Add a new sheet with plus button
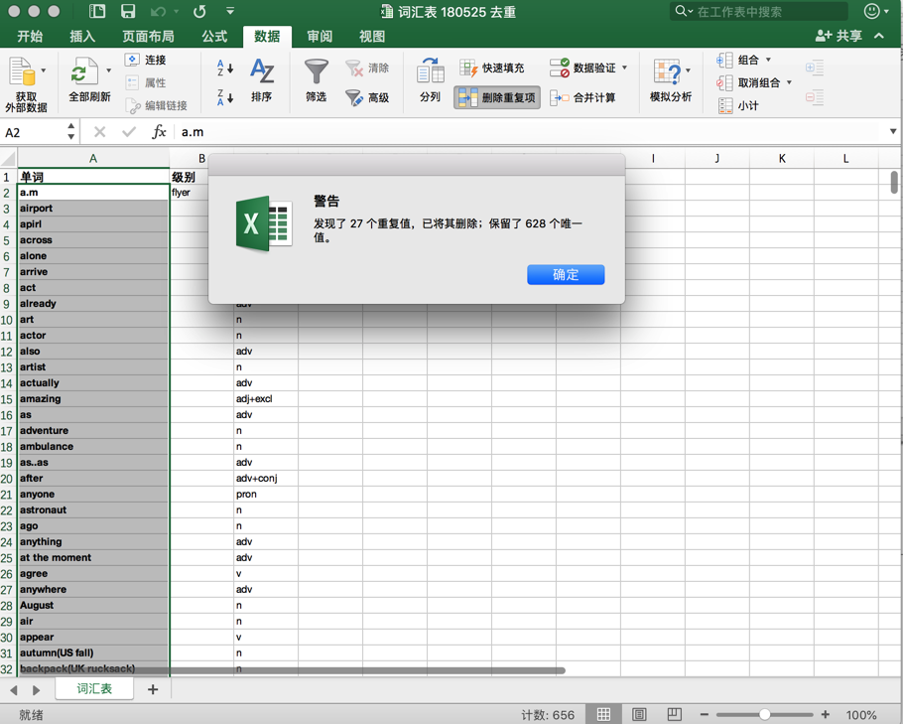This screenshot has height=724, width=903. (x=153, y=689)
